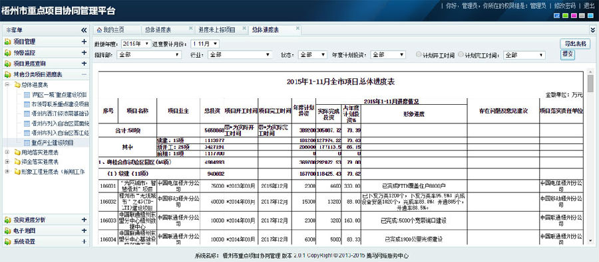Screen dimensions: 599x262
Task: Click the 导出表格 button
Action: [575, 43]
